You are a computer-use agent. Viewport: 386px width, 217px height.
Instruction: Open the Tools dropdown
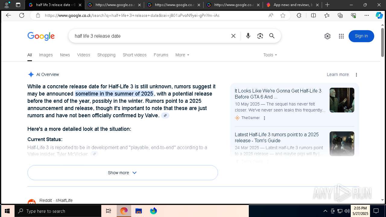[x=270, y=55]
